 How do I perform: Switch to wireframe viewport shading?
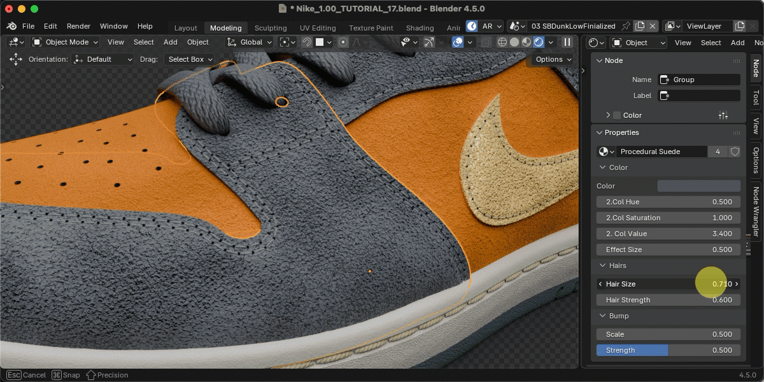(502, 42)
